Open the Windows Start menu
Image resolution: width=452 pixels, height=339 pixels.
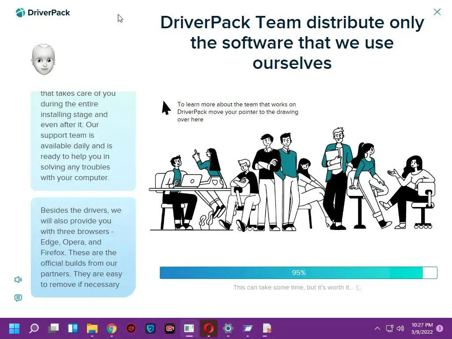pyautogui.click(x=14, y=328)
